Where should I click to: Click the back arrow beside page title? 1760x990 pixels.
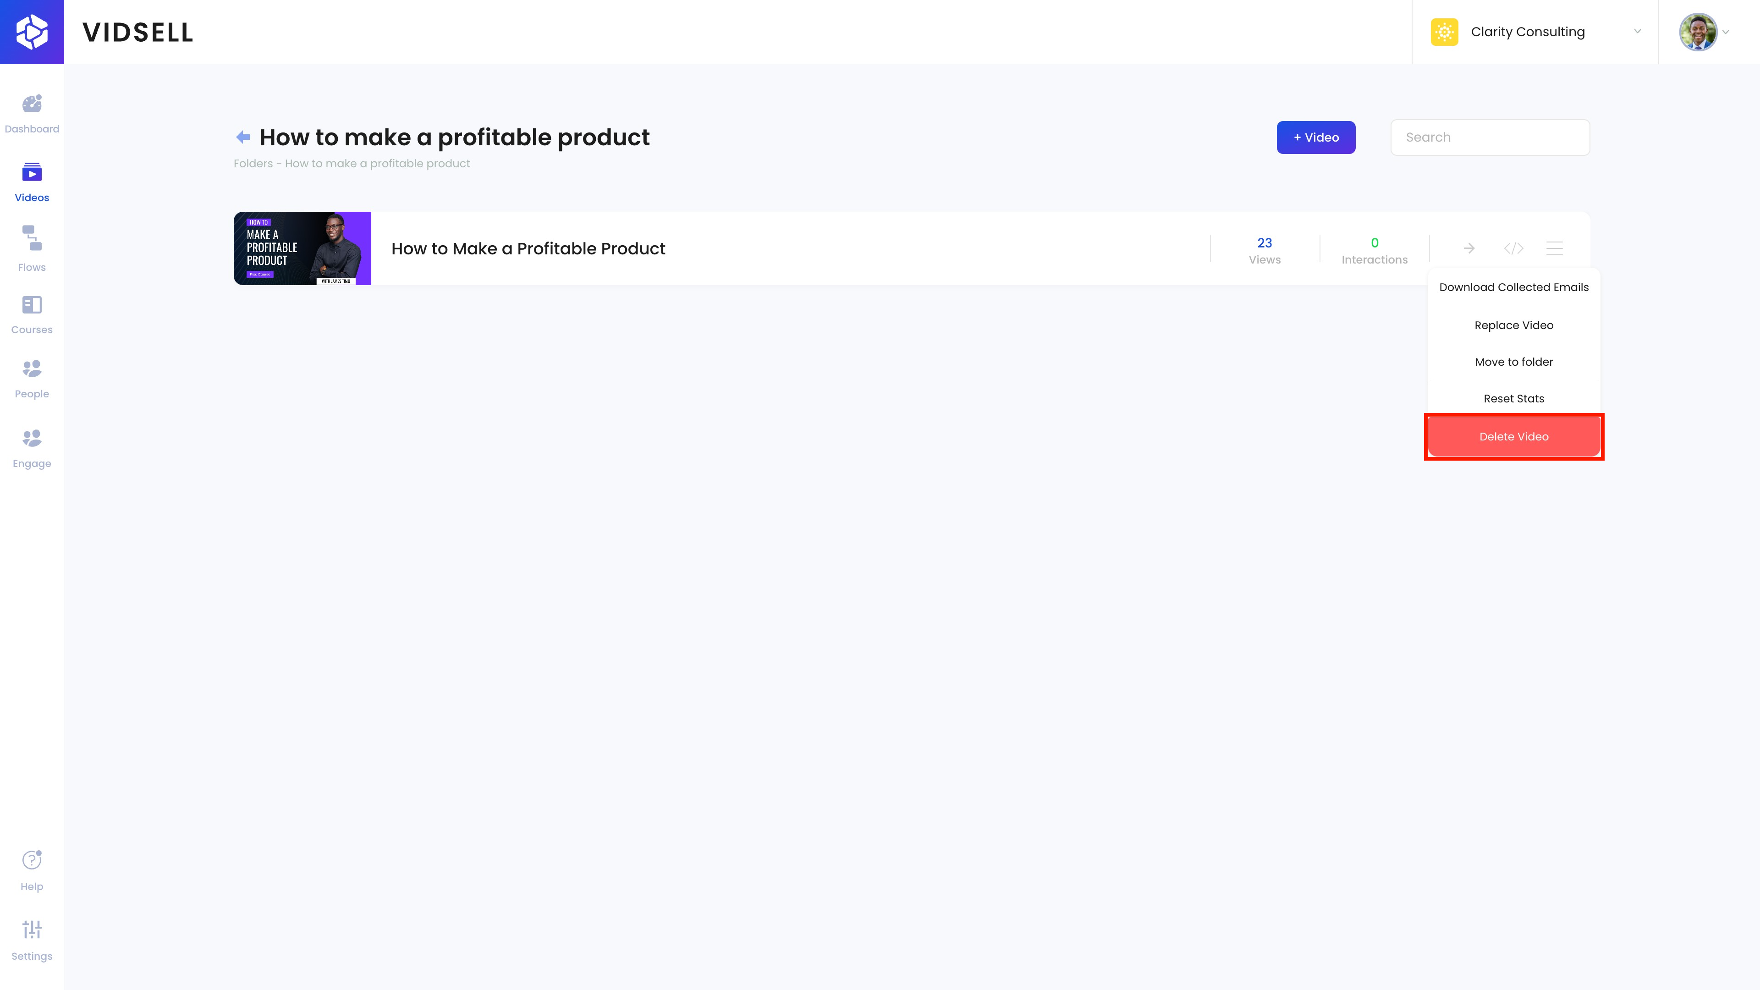tap(242, 137)
